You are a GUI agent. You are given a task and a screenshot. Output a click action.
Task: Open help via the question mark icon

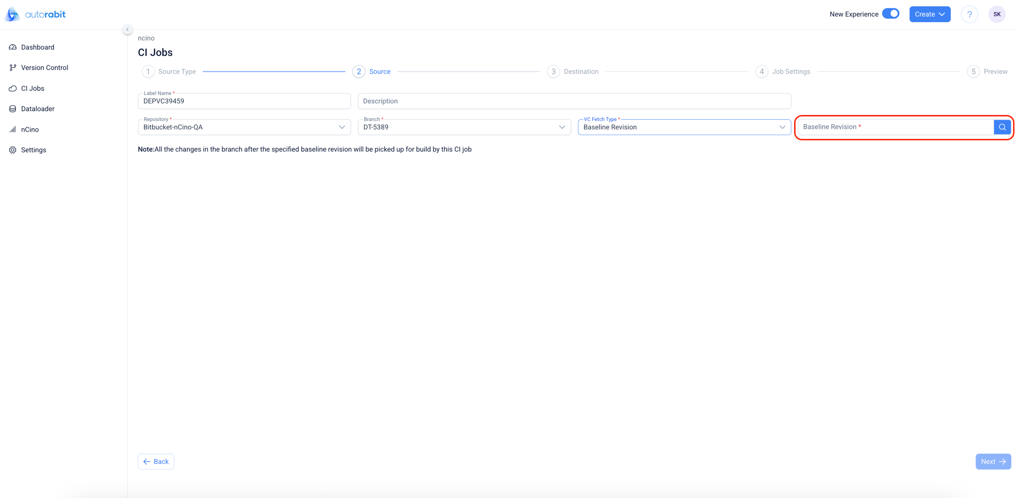[x=969, y=14]
